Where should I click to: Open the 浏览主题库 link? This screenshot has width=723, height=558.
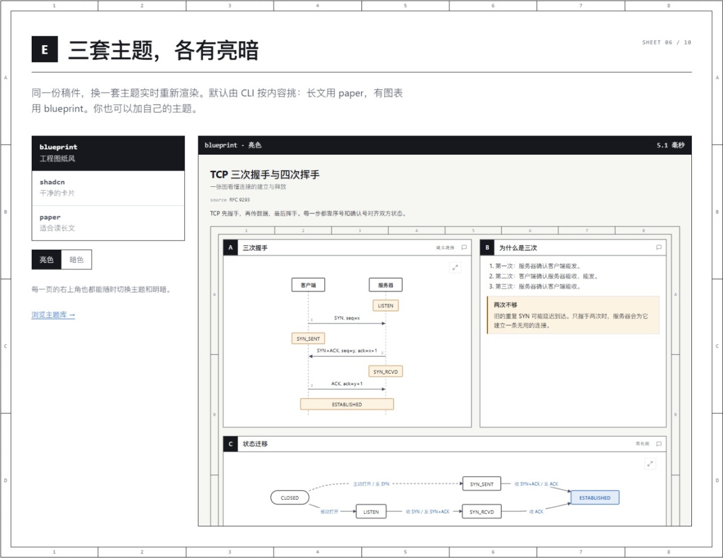(53, 315)
